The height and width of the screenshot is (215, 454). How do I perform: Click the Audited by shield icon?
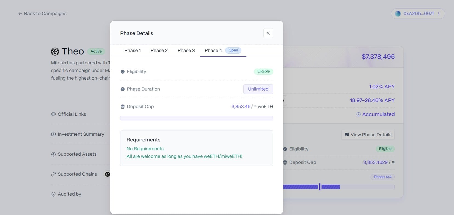[x=53, y=194]
